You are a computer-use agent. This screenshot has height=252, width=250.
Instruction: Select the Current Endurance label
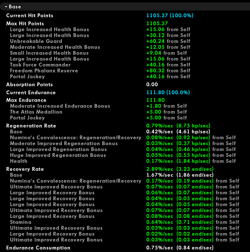point(31,93)
